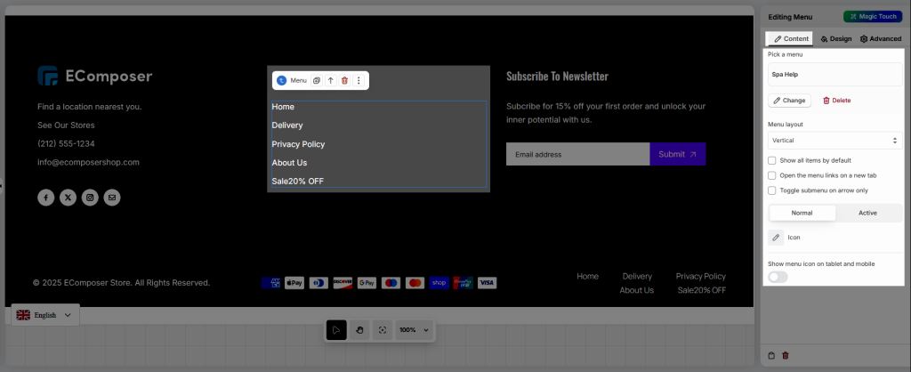Click the pencil icon edit button beside Icon
Viewport: 911px width, 372px height.
776,238
